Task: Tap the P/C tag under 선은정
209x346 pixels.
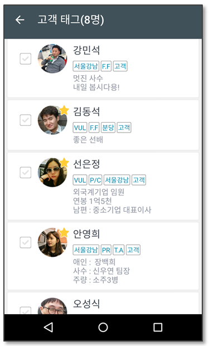Action: 95,180
